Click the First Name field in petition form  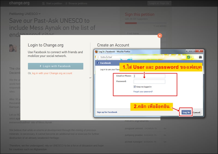point(146,34)
